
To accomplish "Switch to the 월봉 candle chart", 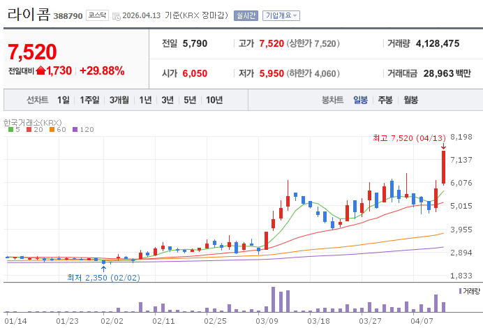I will (x=410, y=100).
